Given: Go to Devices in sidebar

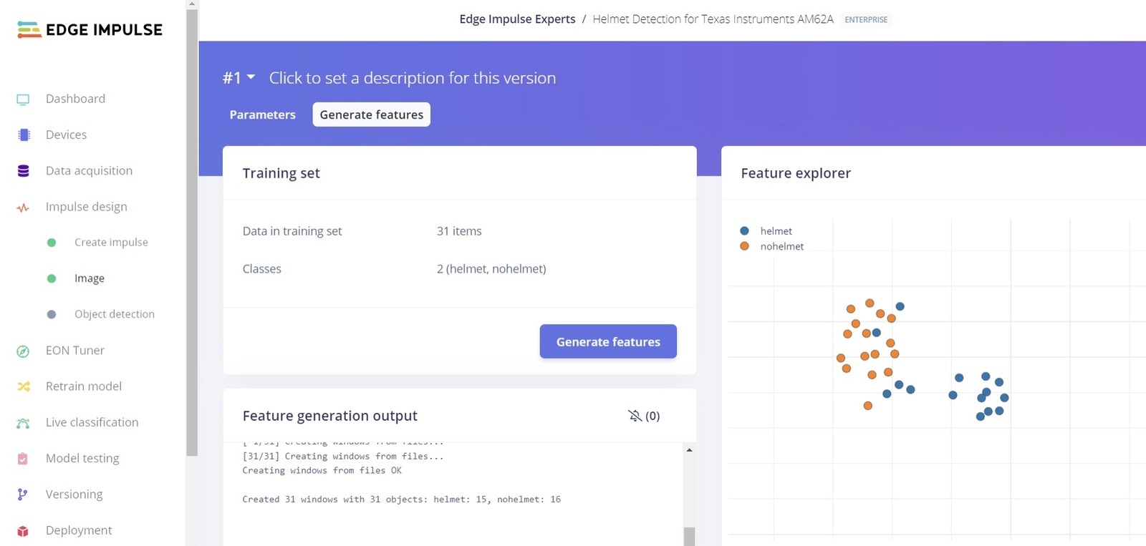Looking at the screenshot, I should coord(66,135).
